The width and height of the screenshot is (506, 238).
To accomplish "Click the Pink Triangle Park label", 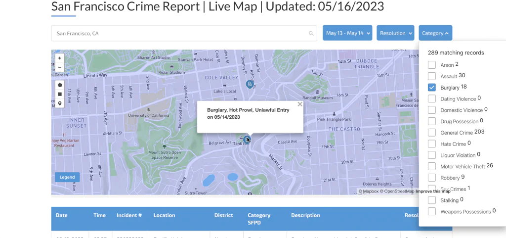I will (334, 119).
